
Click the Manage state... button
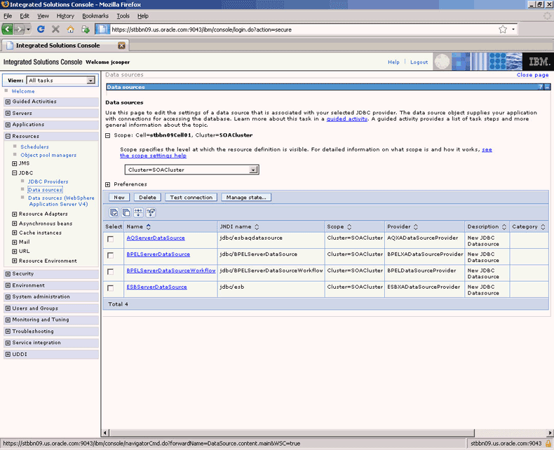pos(246,198)
